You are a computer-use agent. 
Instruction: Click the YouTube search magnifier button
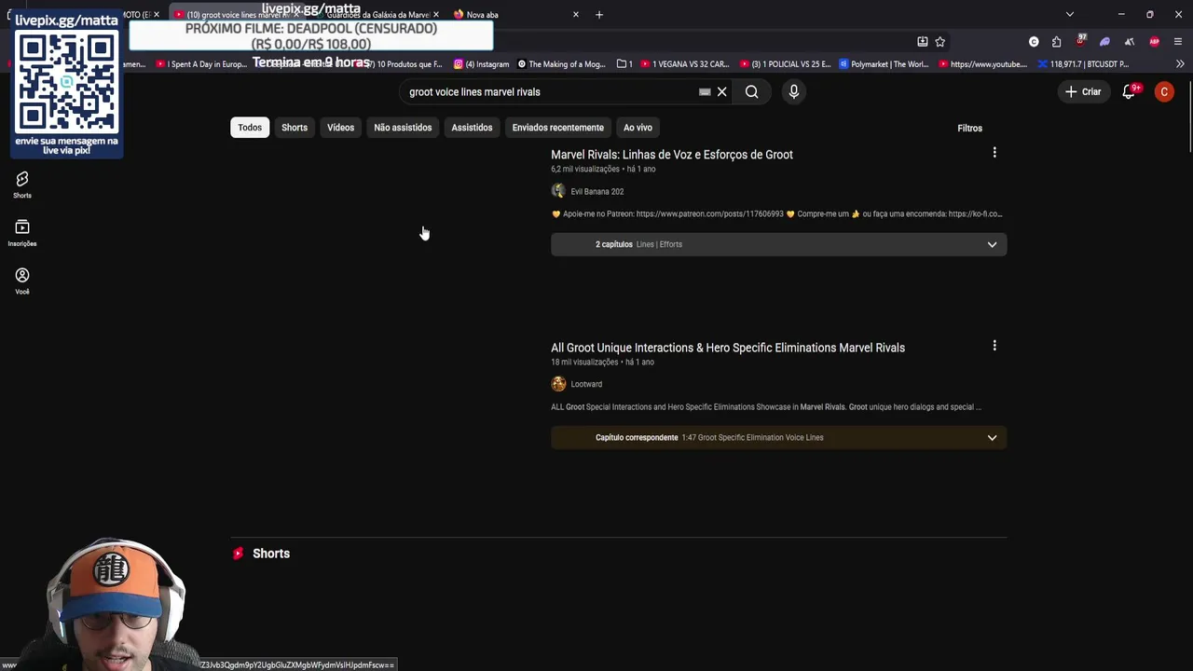[x=751, y=91]
